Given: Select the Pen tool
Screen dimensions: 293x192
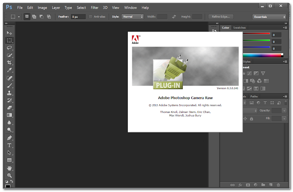Looking at the screenshot, I should [x=9, y=138].
